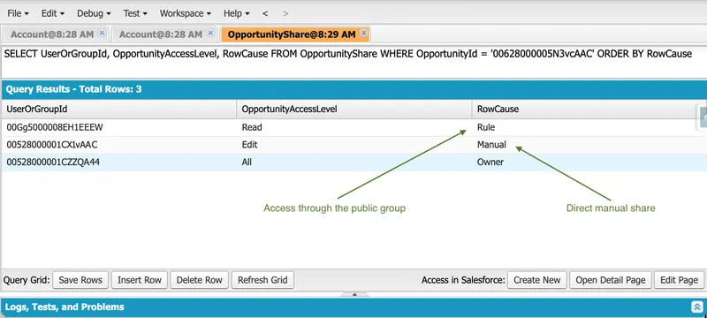Screen dimensions: 707x318
Task: Switch to the second Account@8:28 AM tab
Action: pos(163,34)
